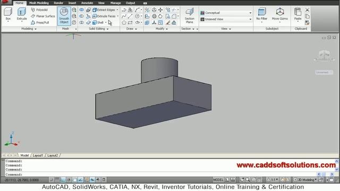The image size is (340, 191).
Task: Open the Conceptual visual style dropdown
Action: [226, 13]
